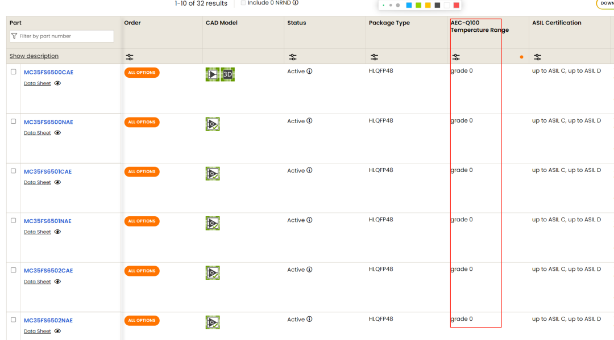Screen dimensions: 614x340
Task: Click Active status info icon for MC35FS6501CAE
Action: coord(309,170)
